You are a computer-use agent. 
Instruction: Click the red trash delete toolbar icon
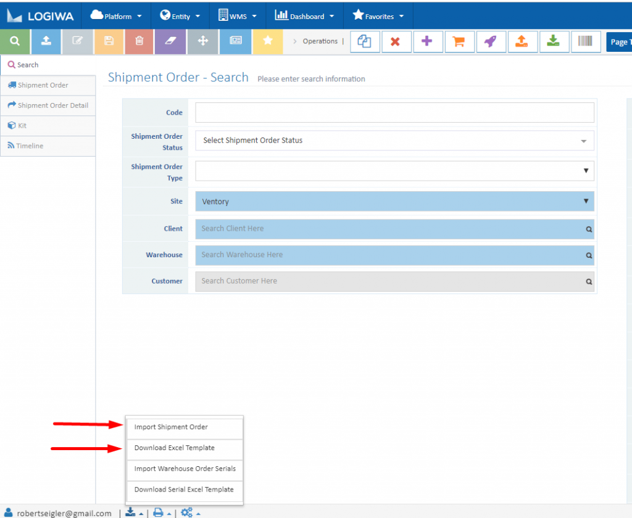pos(139,41)
